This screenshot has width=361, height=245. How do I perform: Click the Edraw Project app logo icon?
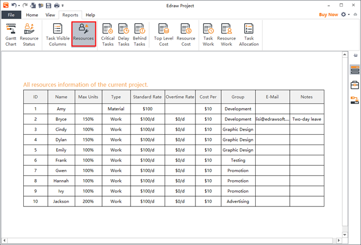[6, 5]
